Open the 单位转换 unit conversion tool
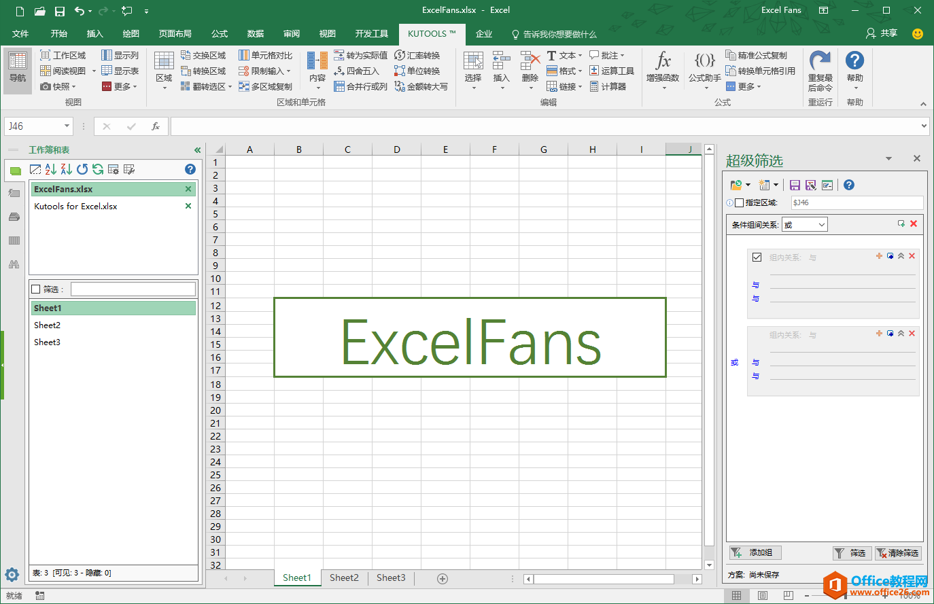Screen dimensions: 934x604 click(417, 71)
